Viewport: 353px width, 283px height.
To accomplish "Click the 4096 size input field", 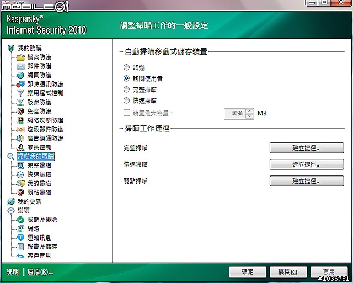I will pyautogui.click(x=235, y=114).
